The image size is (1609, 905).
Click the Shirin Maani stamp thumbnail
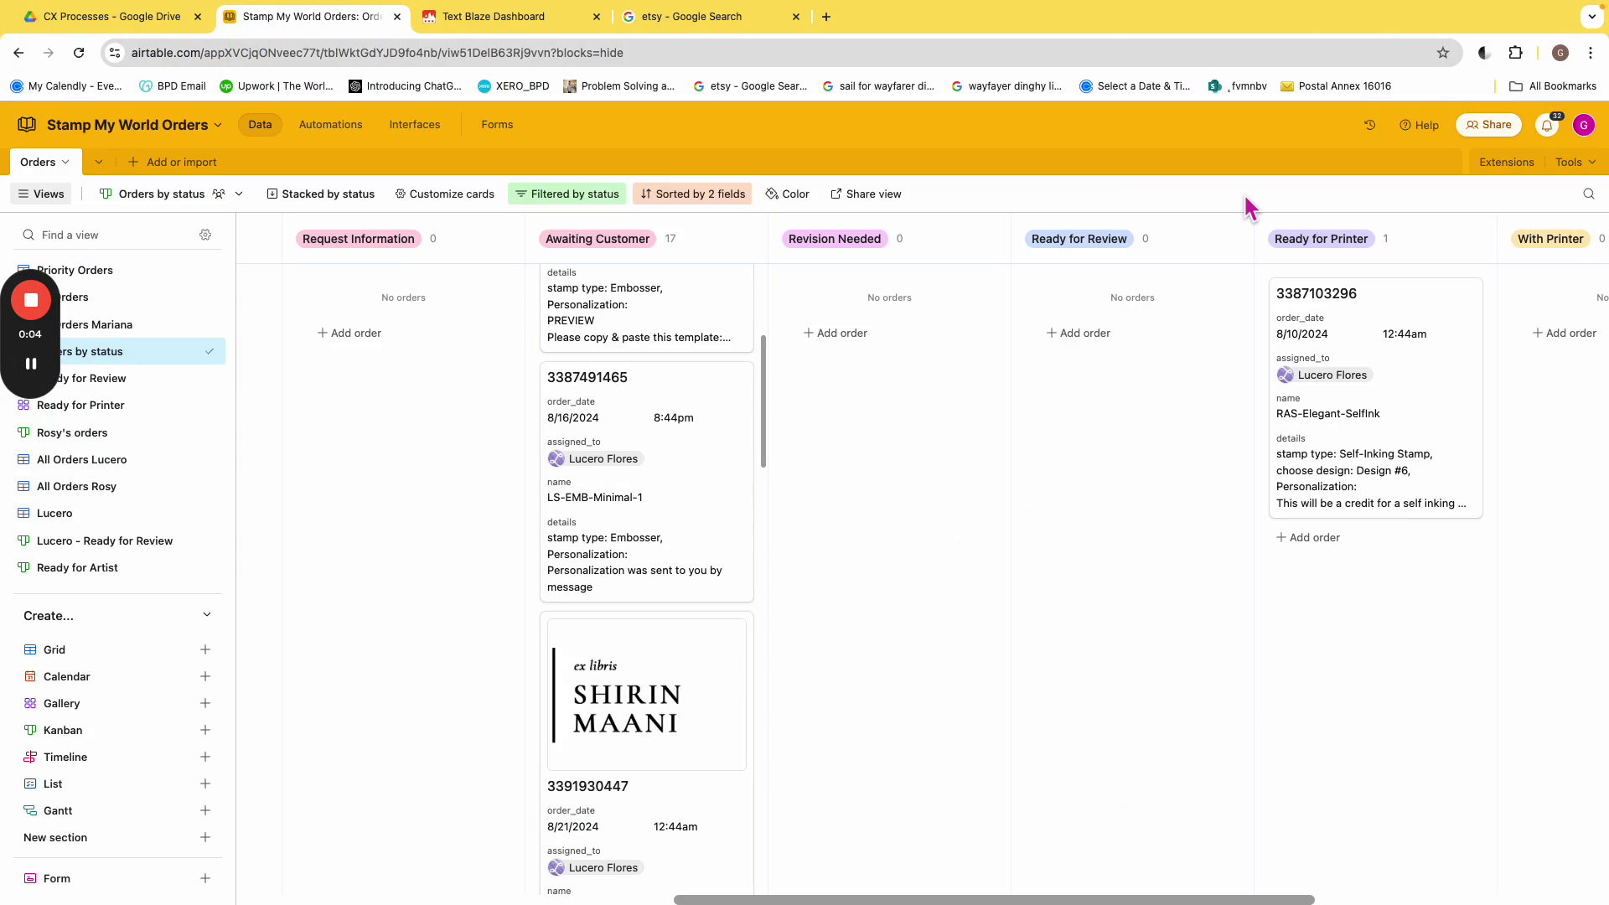[646, 695]
